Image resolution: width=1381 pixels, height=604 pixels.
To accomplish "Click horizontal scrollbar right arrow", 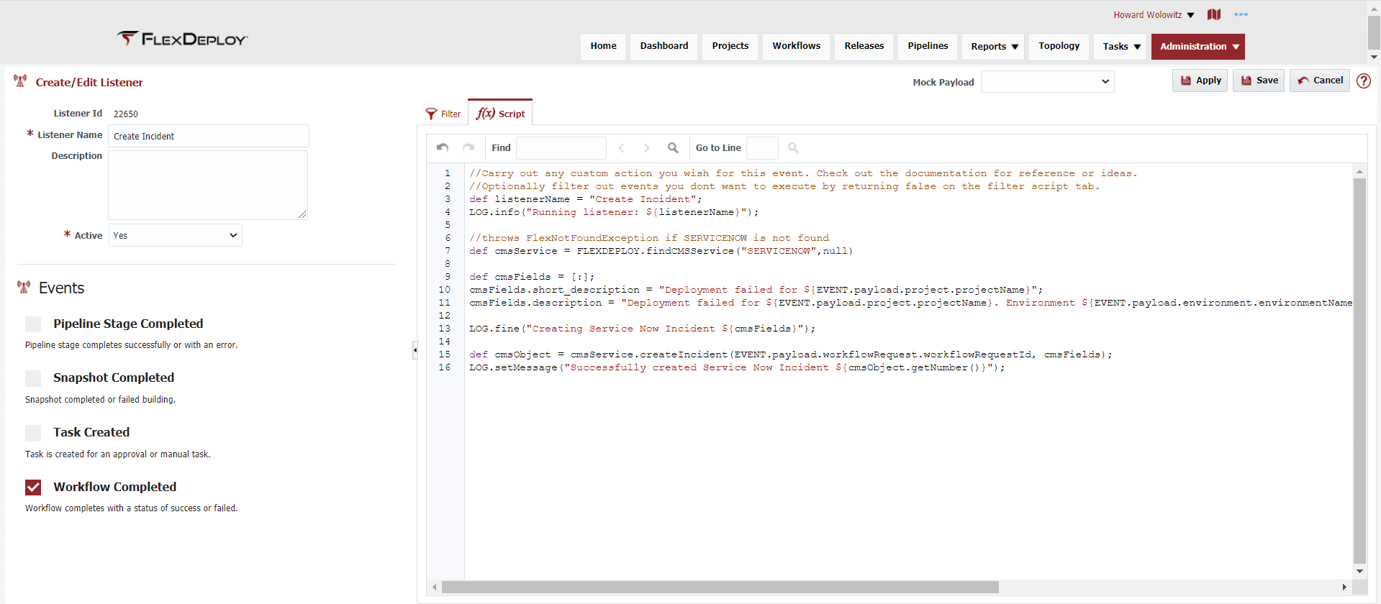I will 1344,587.
